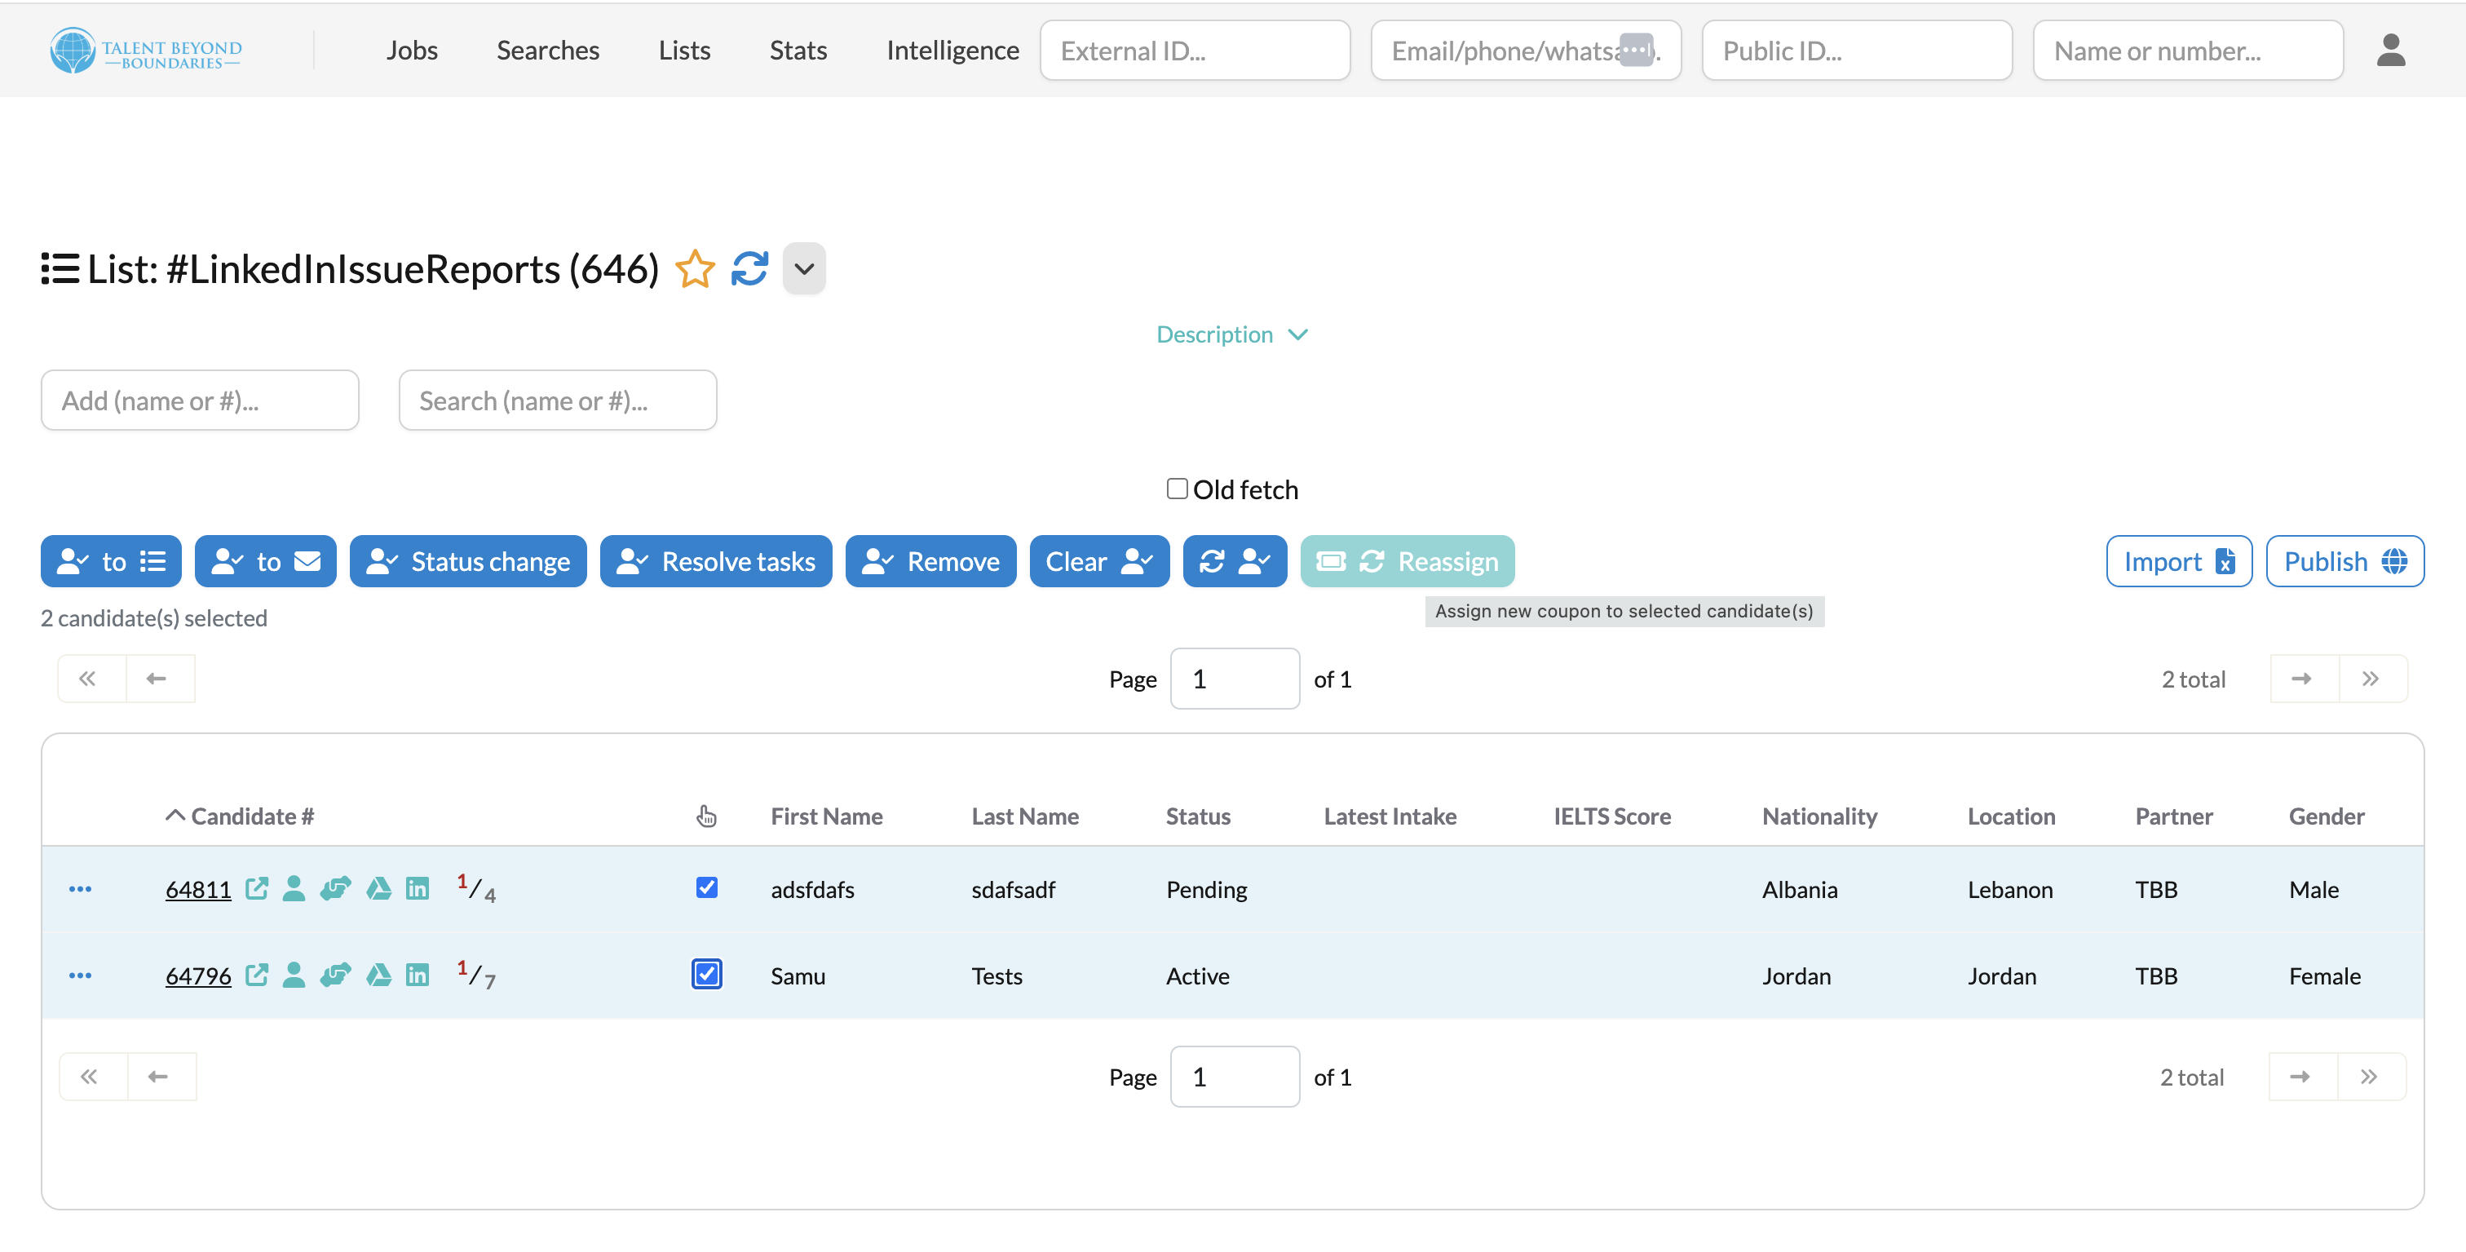Open candidate 64811 link
The image size is (2466, 1252).
click(x=198, y=889)
